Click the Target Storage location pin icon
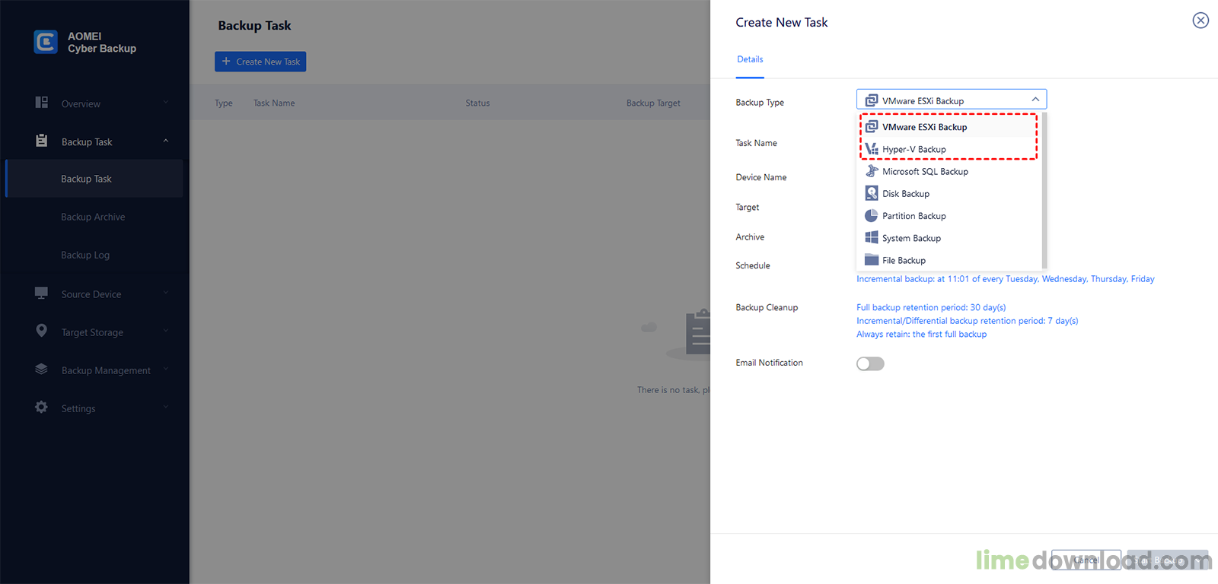 click(x=42, y=331)
